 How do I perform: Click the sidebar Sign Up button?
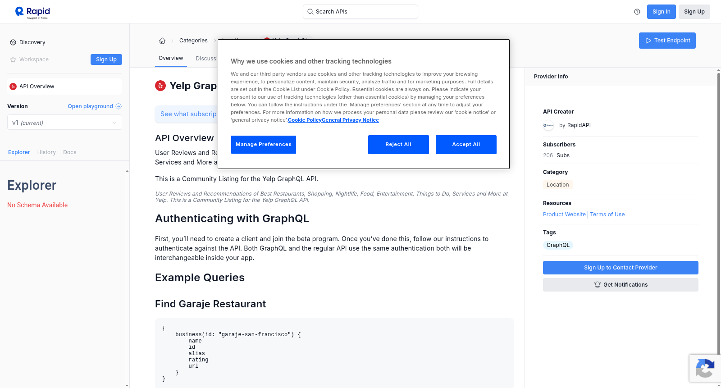[x=106, y=59]
